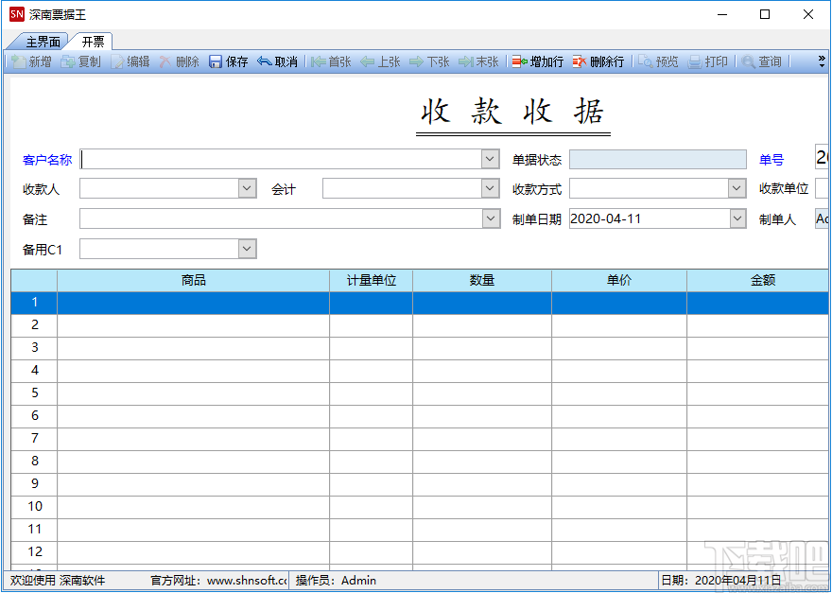Click the 单价 cell in row 10

pos(619,507)
